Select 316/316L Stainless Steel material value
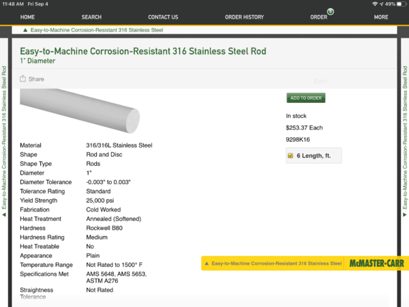The width and height of the screenshot is (409, 307). tap(119, 145)
